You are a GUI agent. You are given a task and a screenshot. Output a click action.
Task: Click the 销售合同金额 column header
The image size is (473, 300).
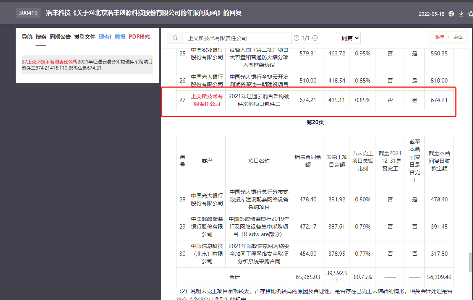click(x=308, y=161)
